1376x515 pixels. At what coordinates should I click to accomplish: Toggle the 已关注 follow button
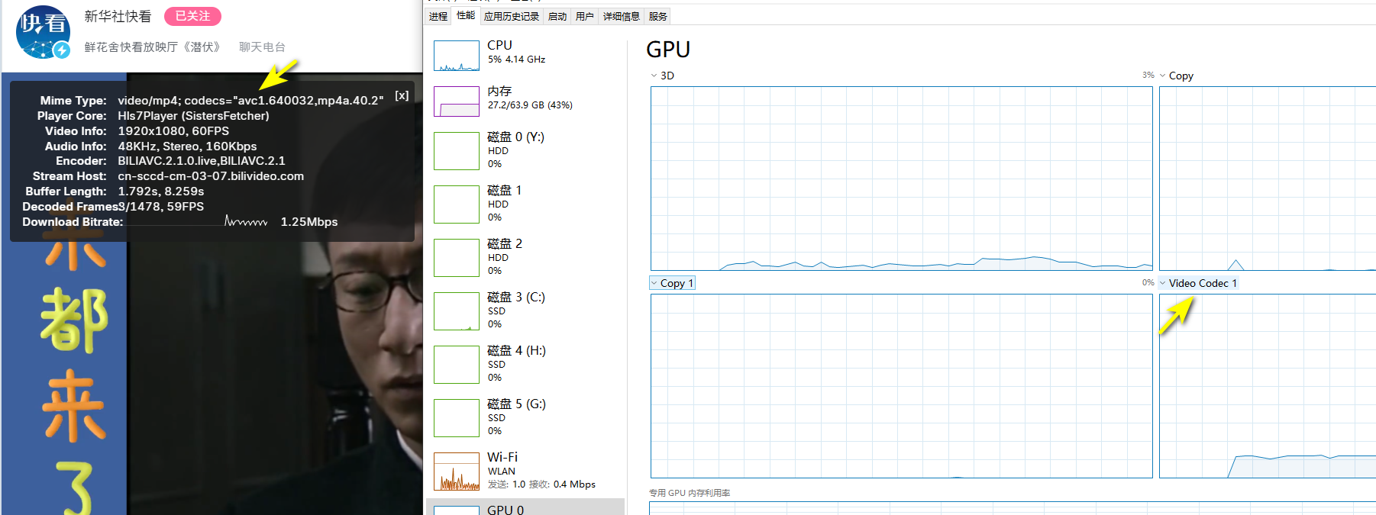click(192, 16)
